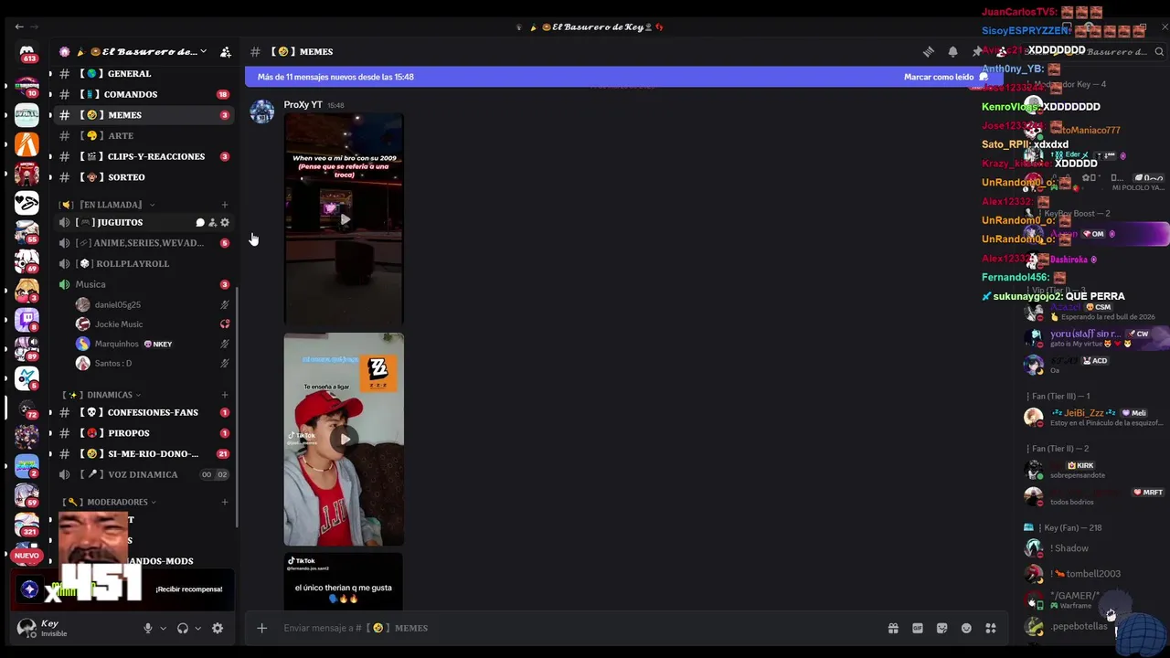Add channel to EN LLAMADA category

pos(225,205)
